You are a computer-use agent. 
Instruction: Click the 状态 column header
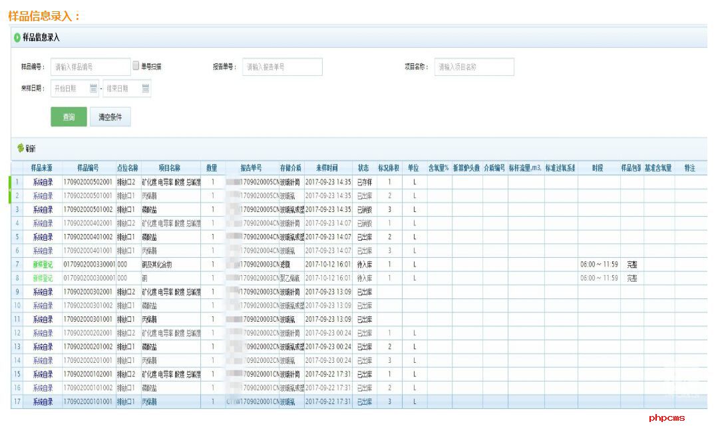[362, 168]
